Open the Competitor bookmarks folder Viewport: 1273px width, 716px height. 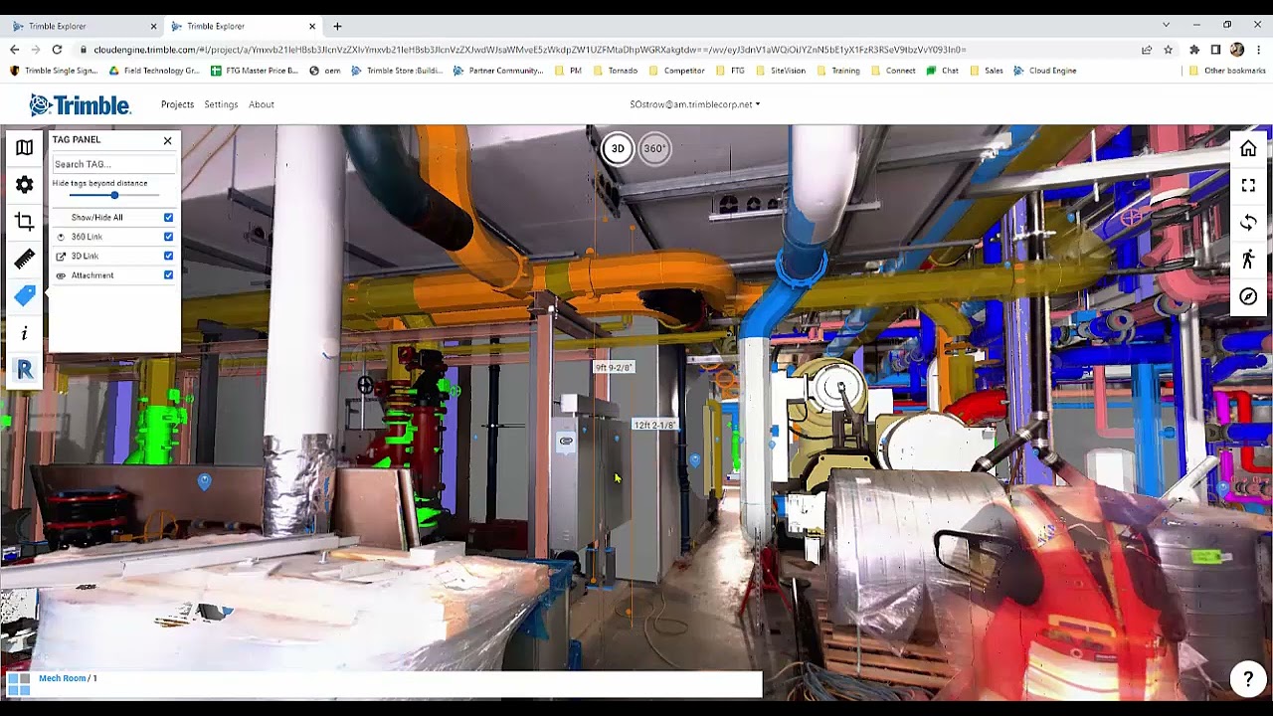(676, 71)
